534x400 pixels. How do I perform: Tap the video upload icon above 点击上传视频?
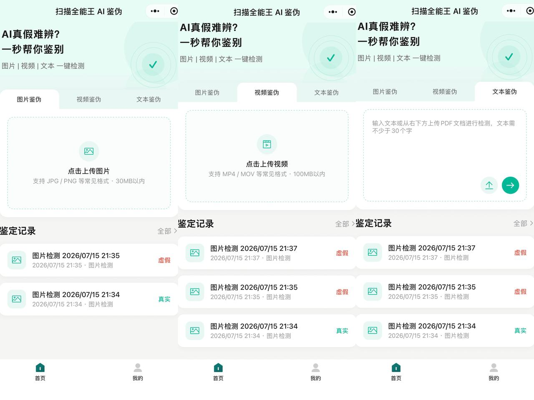click(267, 144)
